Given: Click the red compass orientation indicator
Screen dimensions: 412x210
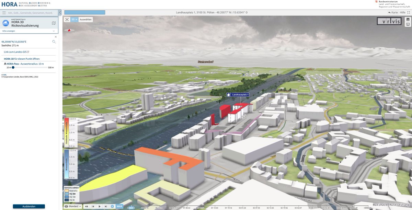Looking at the screenshot, I should pos(70,30).
